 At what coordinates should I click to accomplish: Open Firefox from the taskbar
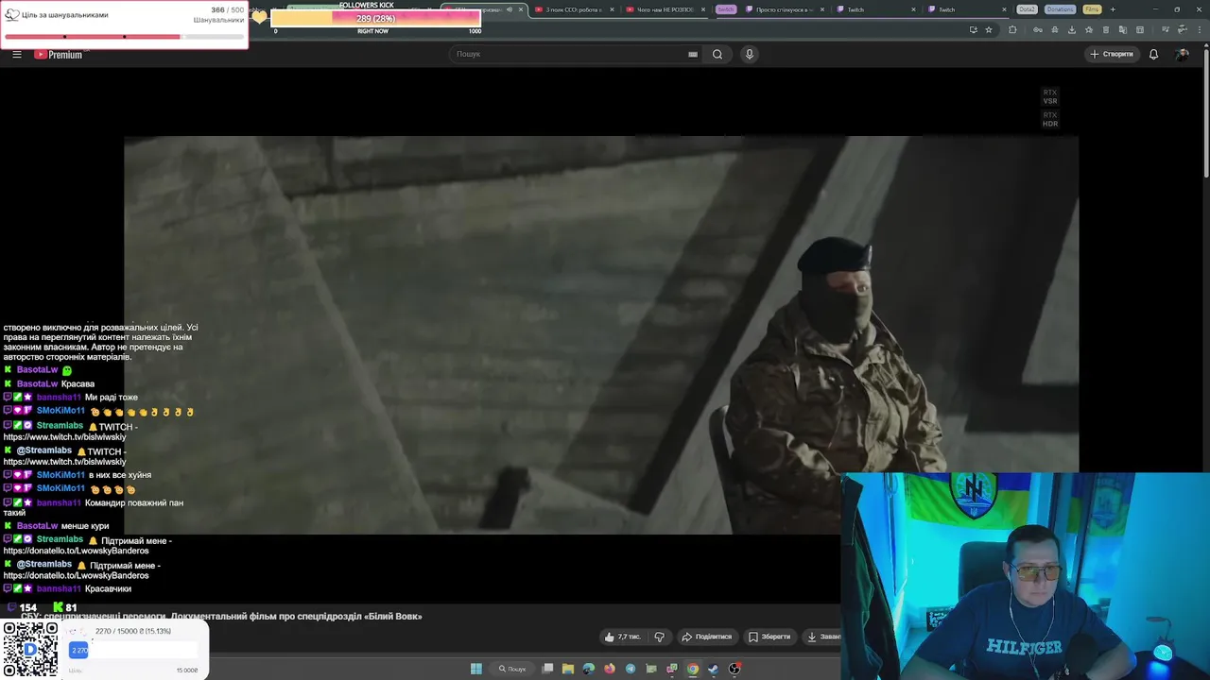pyautogui.click(x=610, y=669)
